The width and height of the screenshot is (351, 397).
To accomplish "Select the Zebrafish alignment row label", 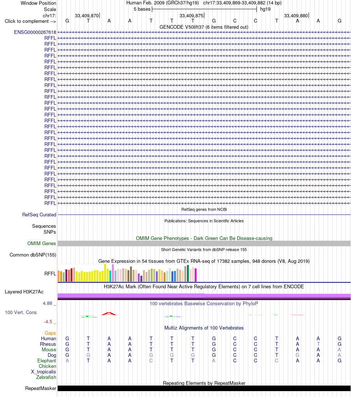I will (x=46, y=377).
